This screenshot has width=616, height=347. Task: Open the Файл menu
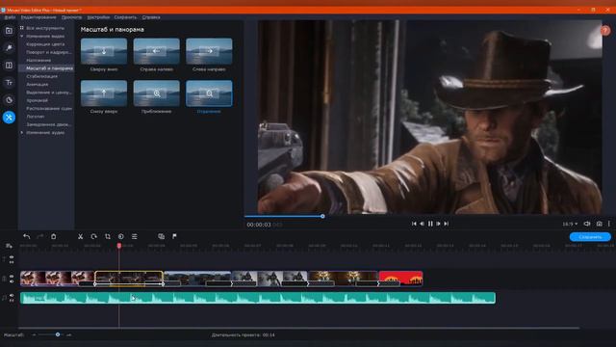[10, 17]
